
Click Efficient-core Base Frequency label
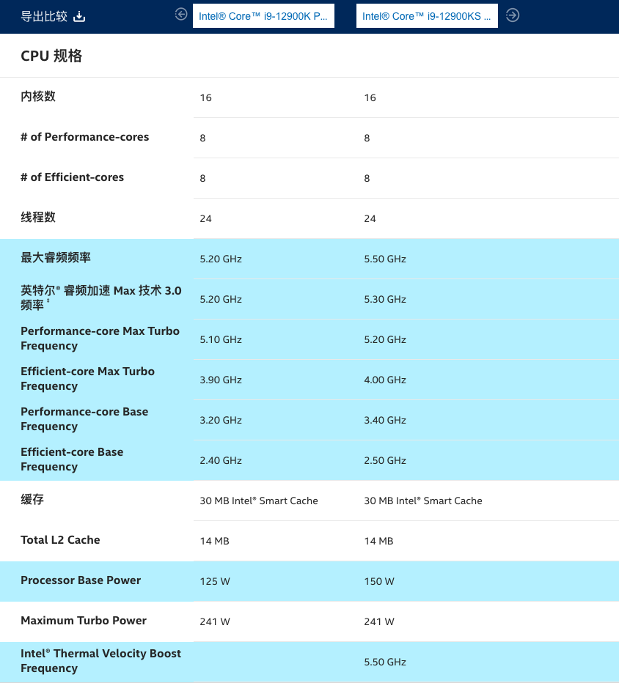pyautogui.click(x=72, y=459)
